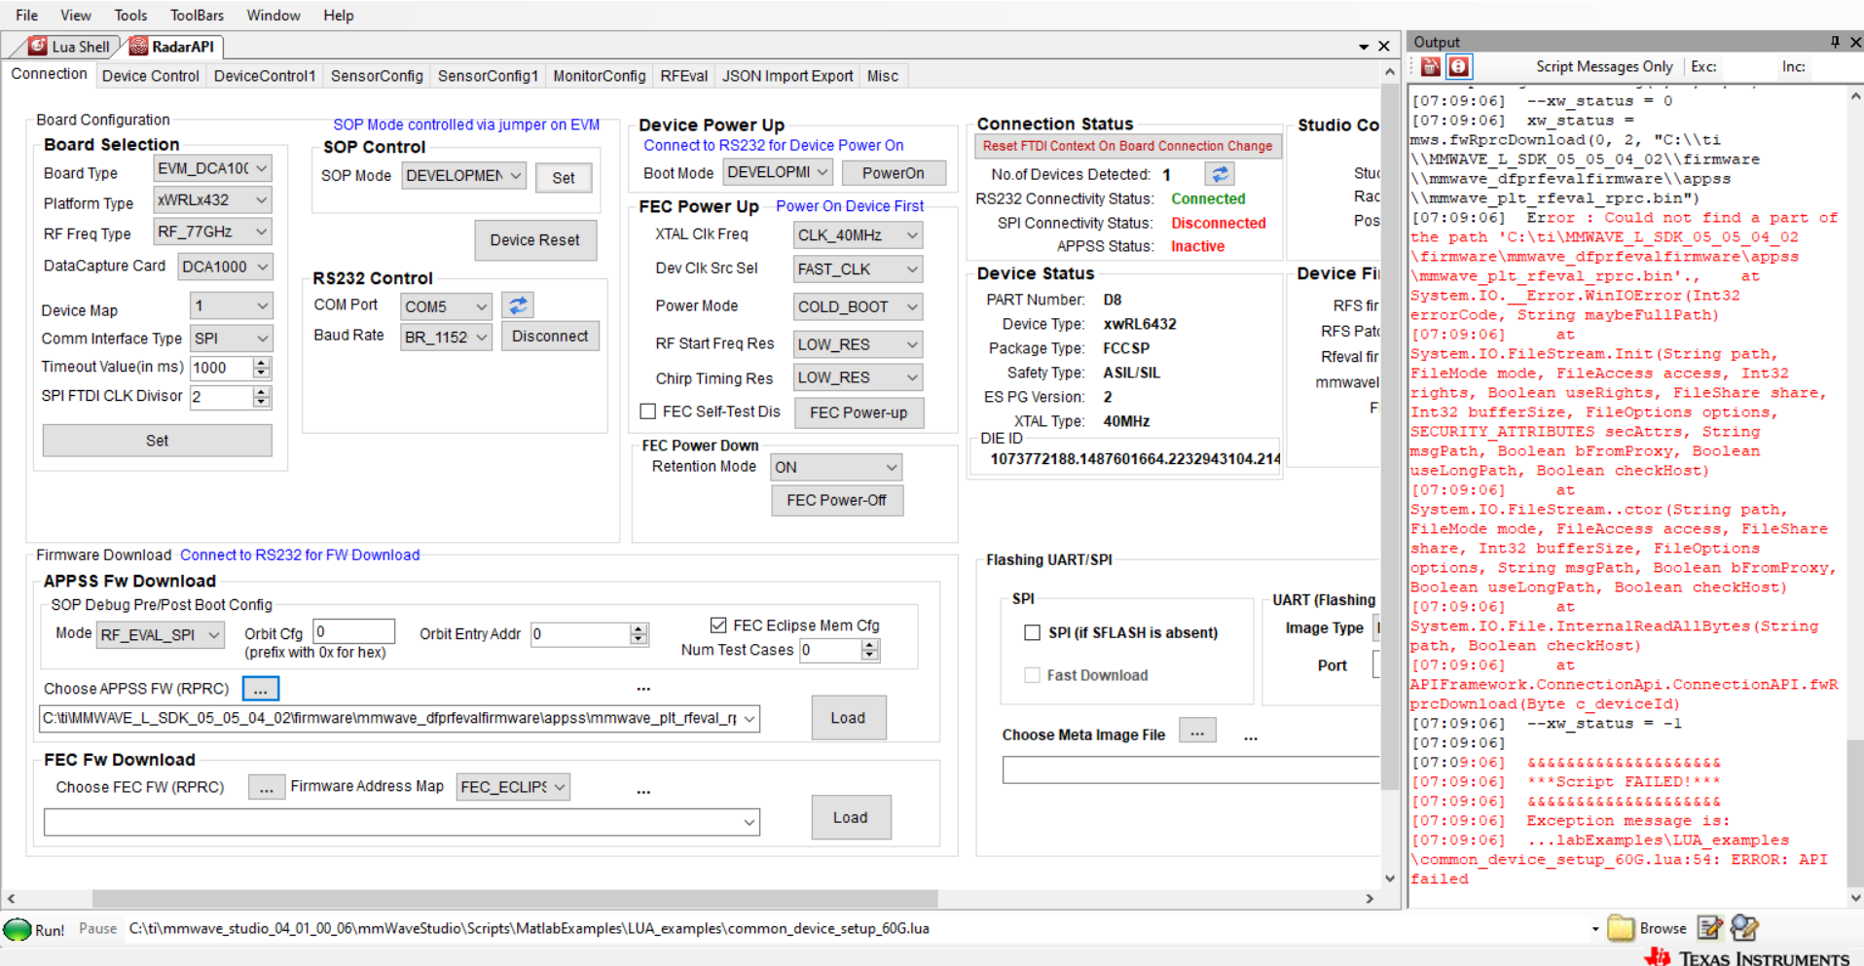Click the last icon in the bottom script bar
The image size is (1864, 966).
tap(1744, 928)
